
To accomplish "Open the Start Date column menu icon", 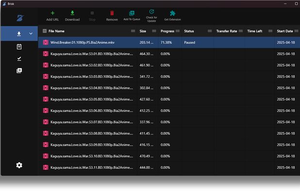I will click(297, 31).
